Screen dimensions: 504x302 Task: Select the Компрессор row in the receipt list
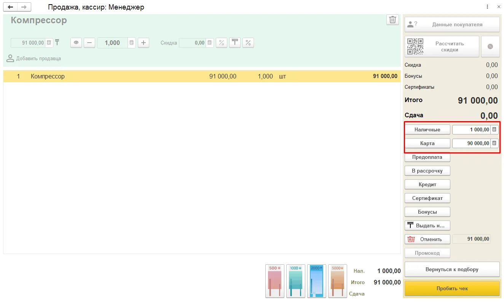[x=202, y=76]
